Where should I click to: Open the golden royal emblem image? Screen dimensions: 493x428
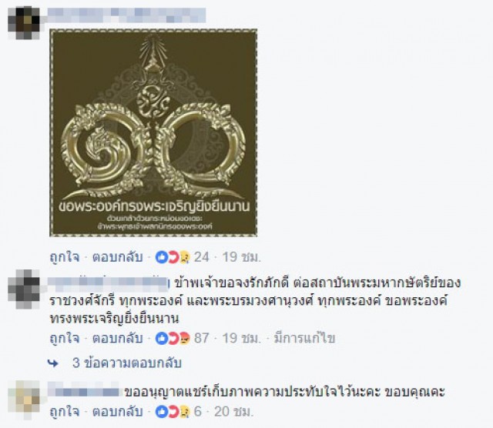(153, 132)
